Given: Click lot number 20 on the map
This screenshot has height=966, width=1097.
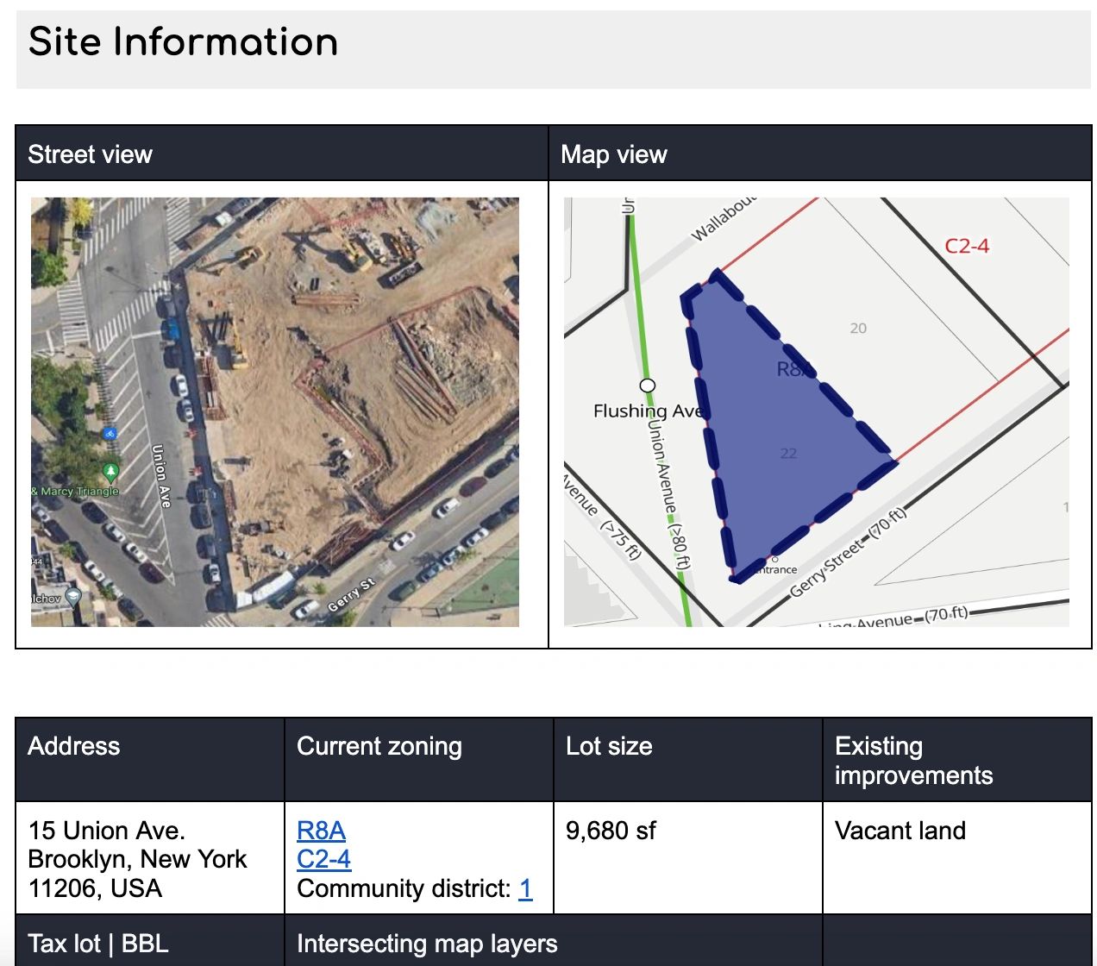Looking at the screenshot, I should pyautogui.click(x=858, y=328).
